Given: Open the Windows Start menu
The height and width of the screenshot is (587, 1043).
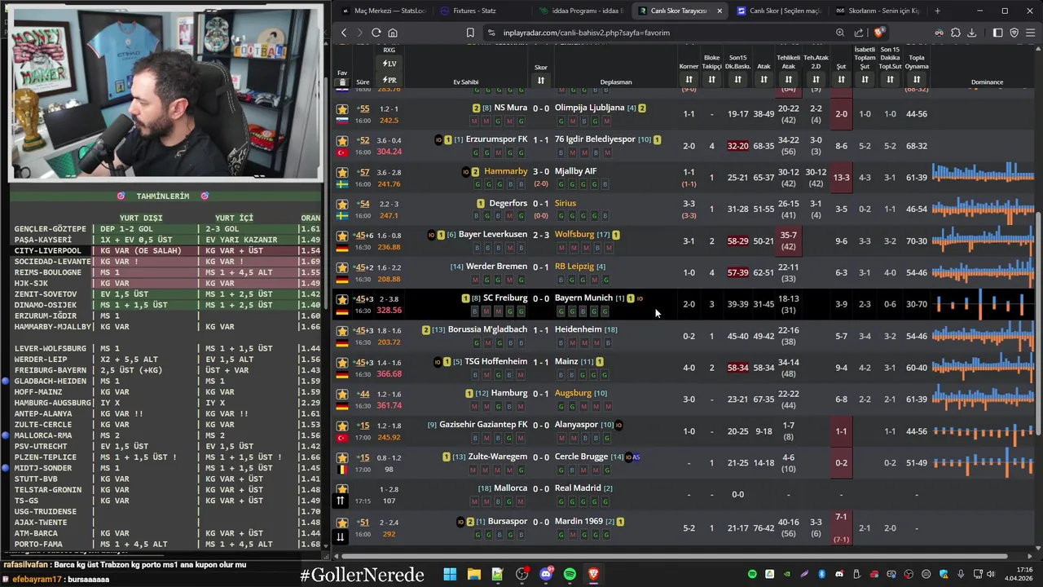Looking at the screenshot, I should (450, 574).
